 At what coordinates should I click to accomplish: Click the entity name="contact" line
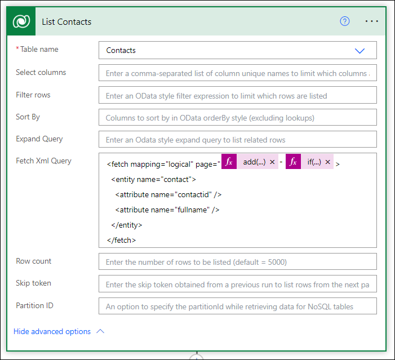[153, 179]
